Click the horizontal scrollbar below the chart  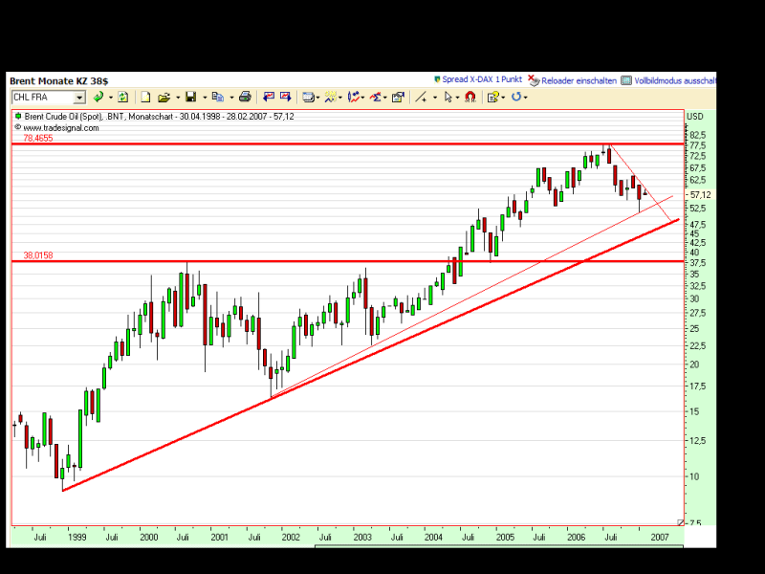click(498, 546)
